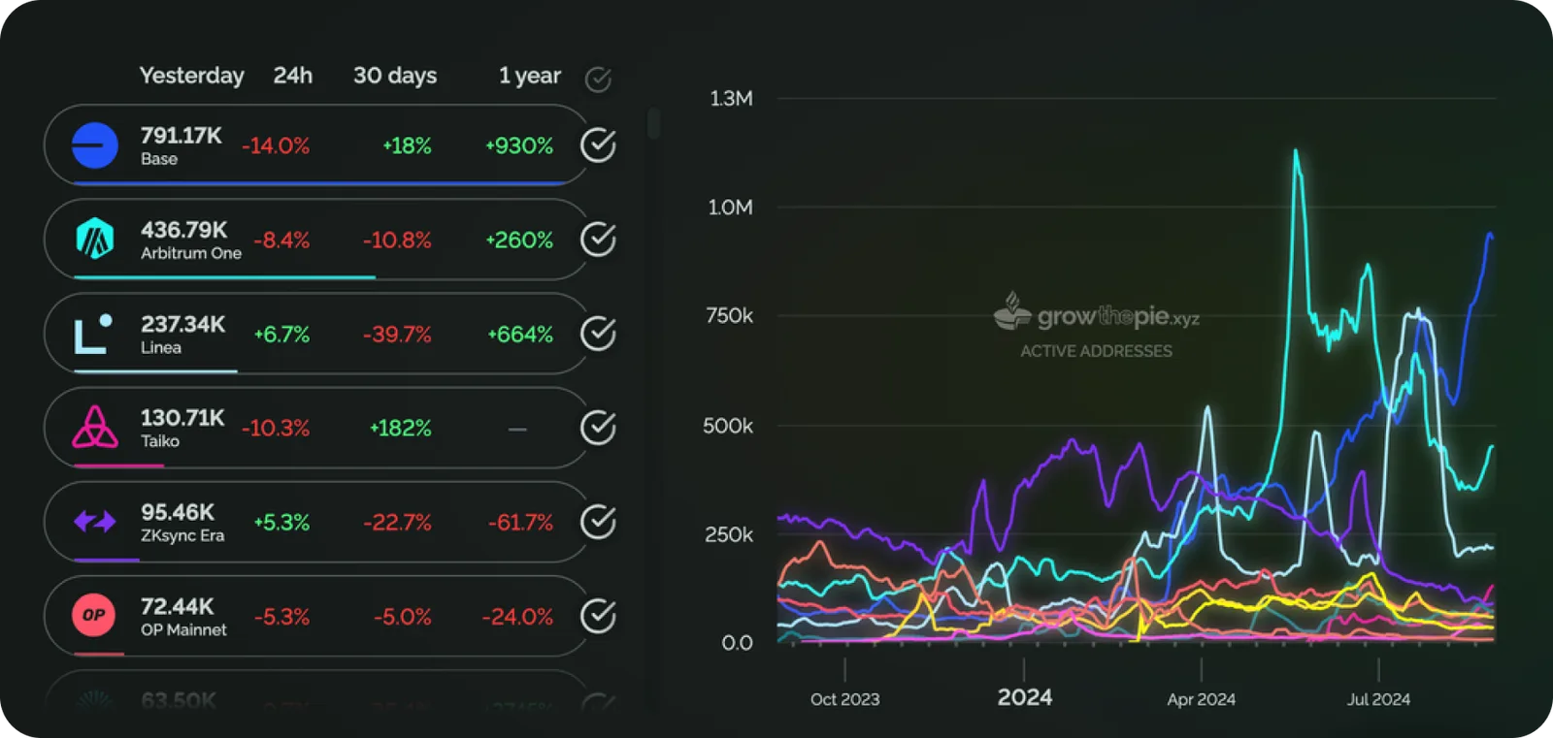Toggle the ZKsync Era checkmark
The width and height of the screenshot is (1553, 738).
(x=598, y=522)
